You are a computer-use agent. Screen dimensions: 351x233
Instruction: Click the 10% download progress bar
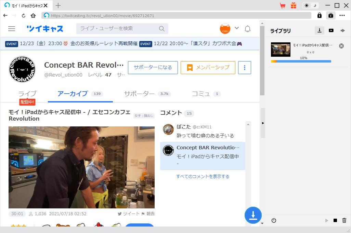point(301,61)
